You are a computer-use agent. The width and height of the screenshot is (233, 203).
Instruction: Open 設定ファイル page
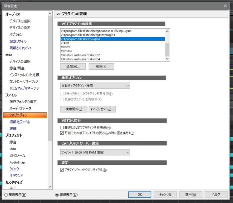[18, 41]
